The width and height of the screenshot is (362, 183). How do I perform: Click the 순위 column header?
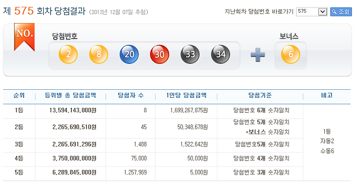click(x=19, y=95)
